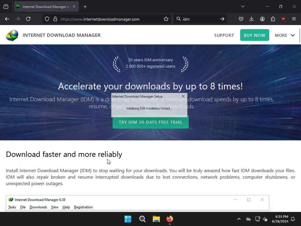Select the Internet Download Manager tab
This screenshot has height=226, width=301.
(46, 7)
